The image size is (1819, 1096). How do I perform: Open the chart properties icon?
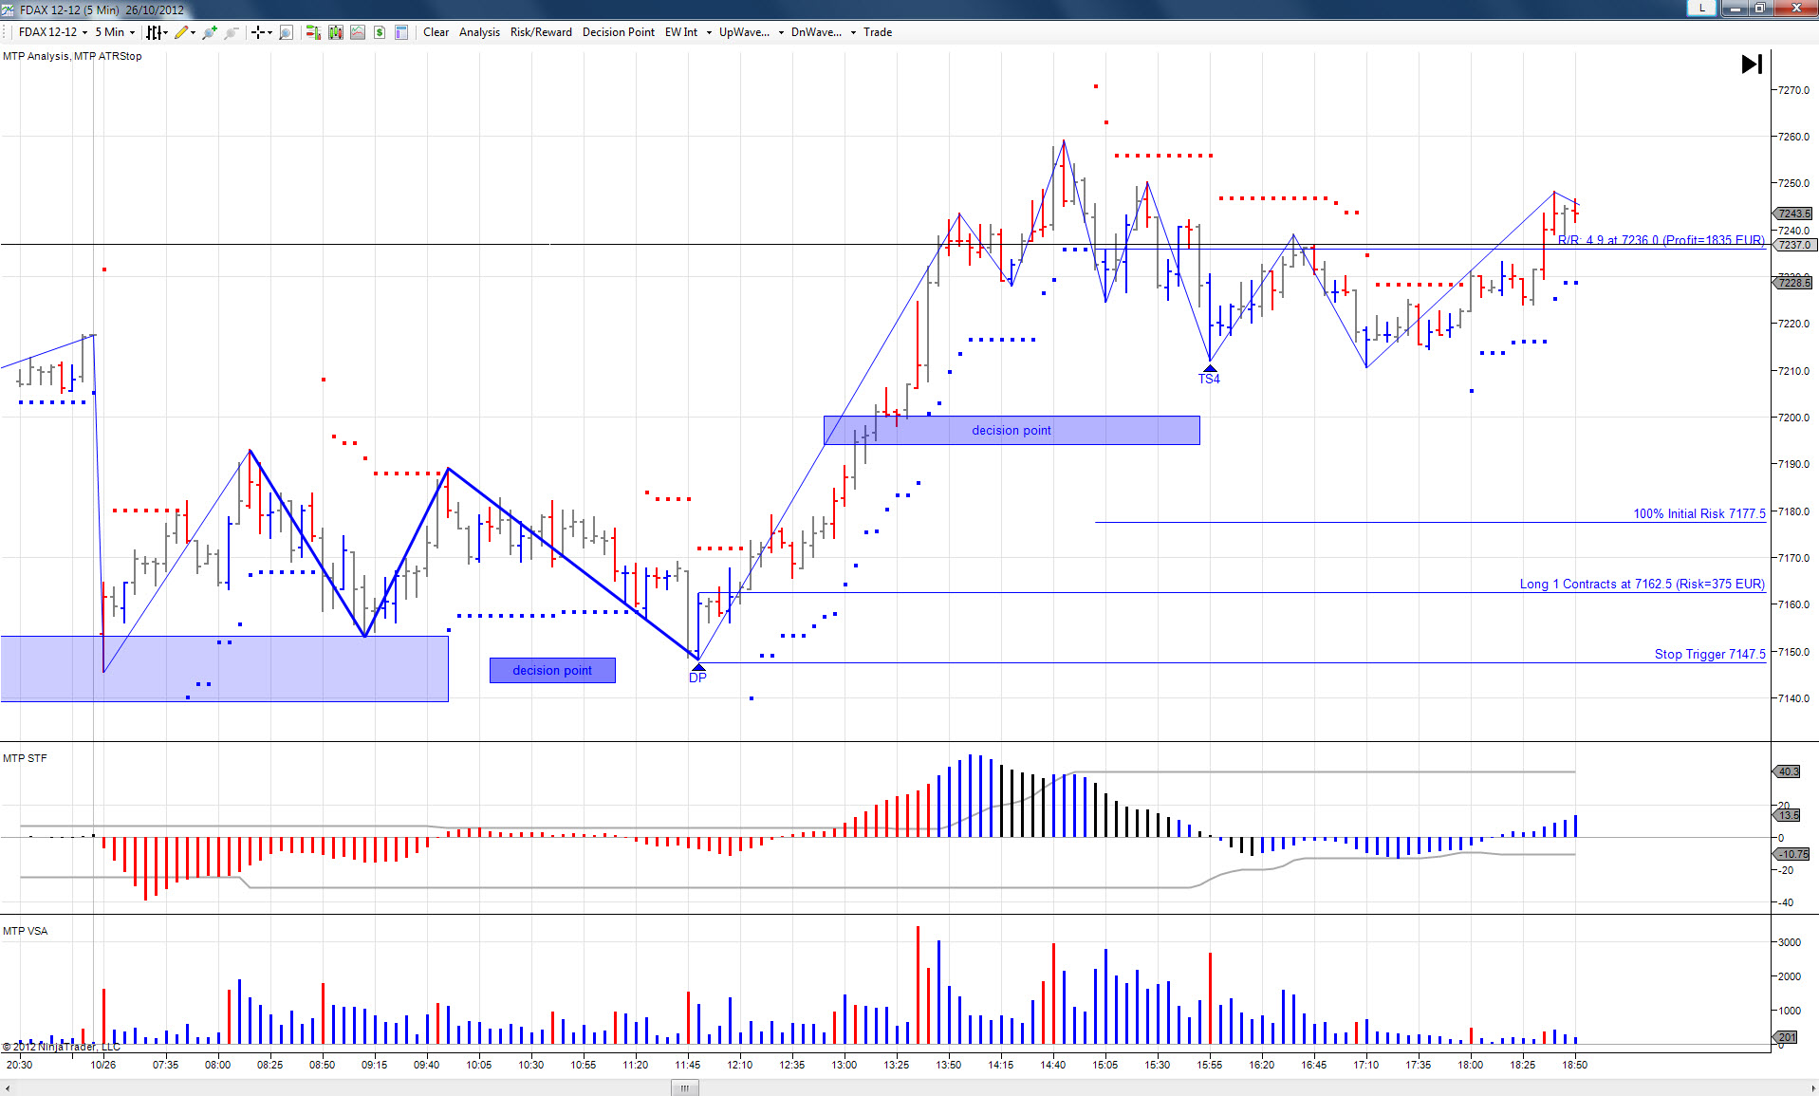click(401, 32)
